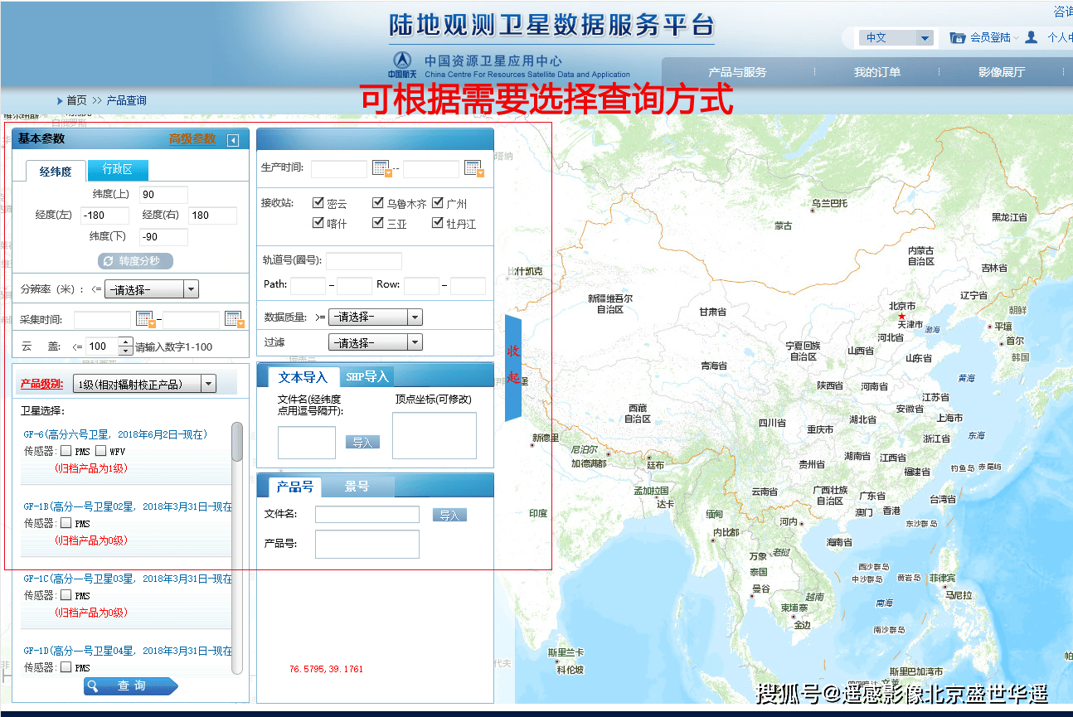This screenshot has width=1073, height=717.
Task: Enable the WFV sensor for GF-6
Action: 100,451
